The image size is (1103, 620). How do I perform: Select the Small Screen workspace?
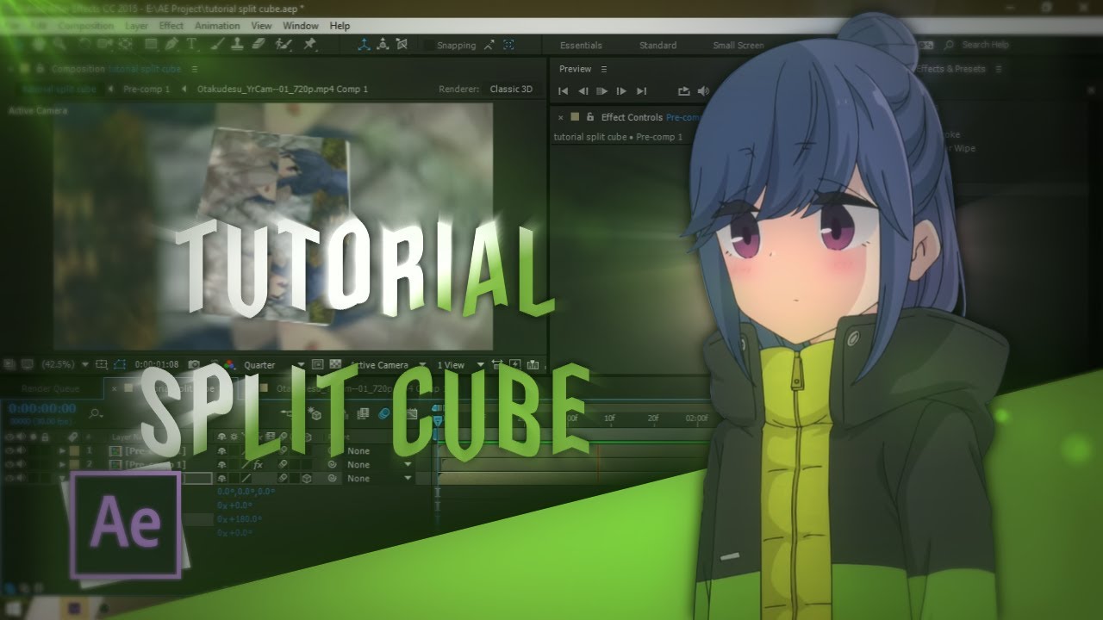[x=738, y=45]
